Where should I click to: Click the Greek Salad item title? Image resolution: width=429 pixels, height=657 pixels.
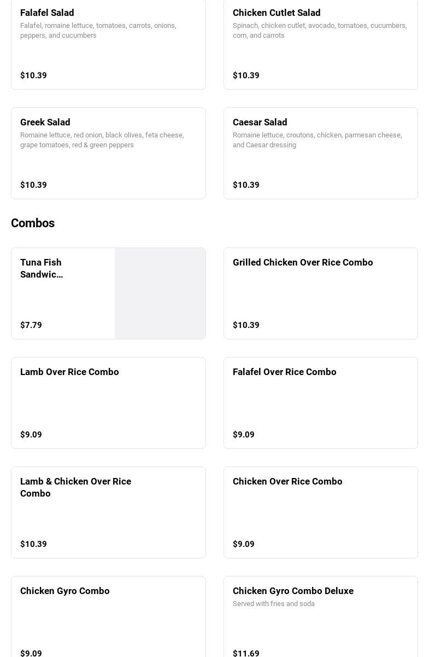45,122
